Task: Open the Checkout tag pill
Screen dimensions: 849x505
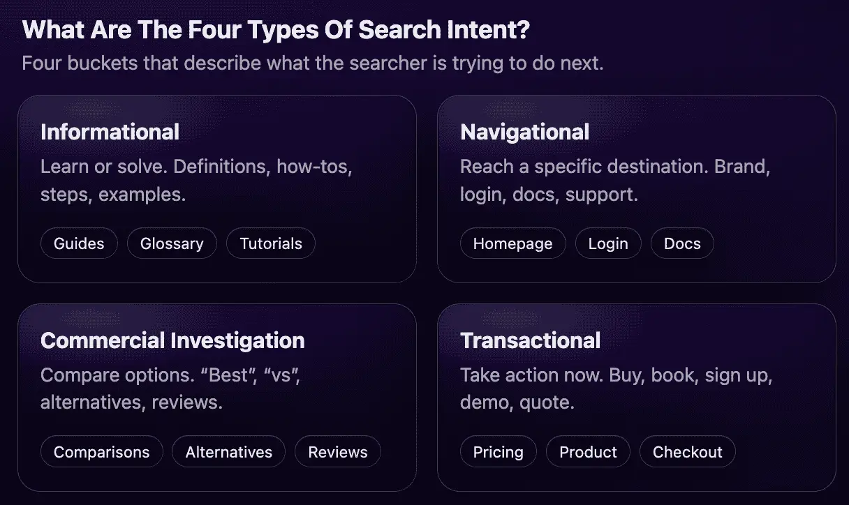Action: 687,452
